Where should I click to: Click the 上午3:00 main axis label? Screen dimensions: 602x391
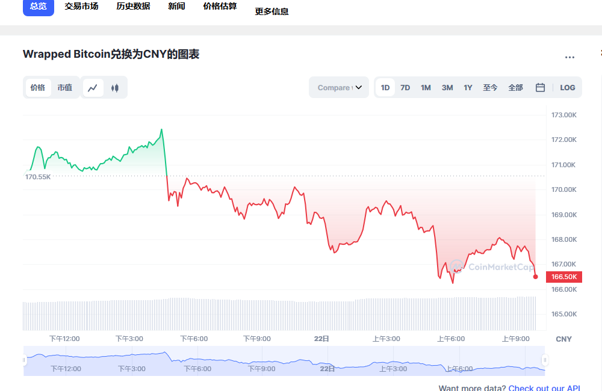click(x=386, y=339)
